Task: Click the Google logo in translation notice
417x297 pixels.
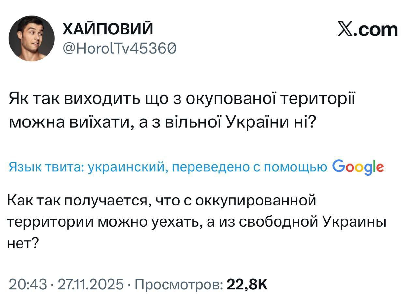Action: tap(358, 167)
